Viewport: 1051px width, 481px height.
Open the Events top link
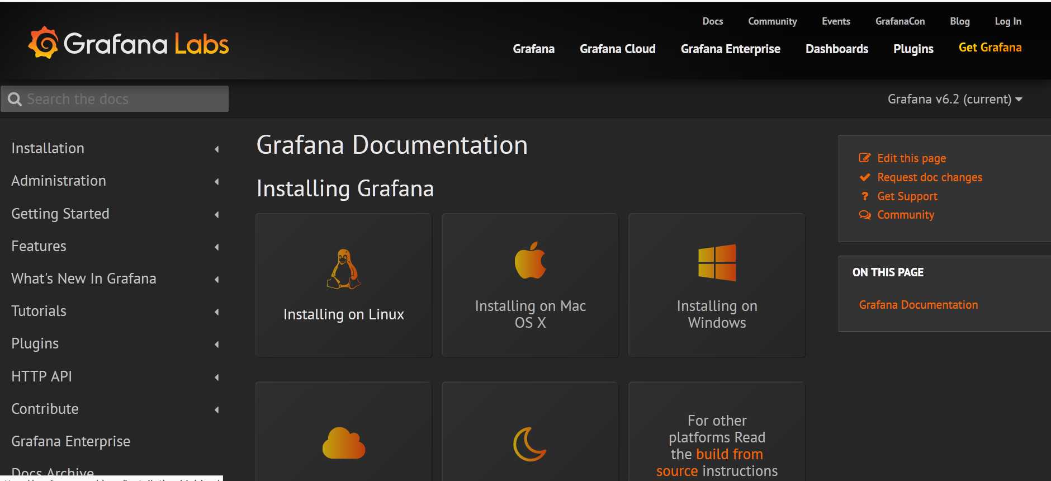click(836, 21)
